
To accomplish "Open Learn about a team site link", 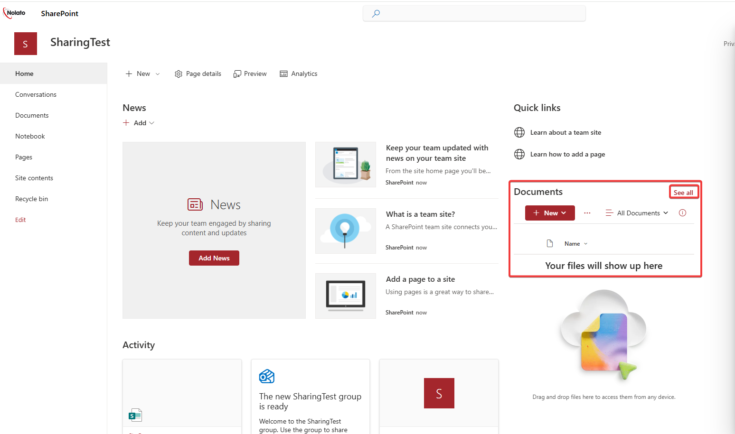I will click(565, 132).
